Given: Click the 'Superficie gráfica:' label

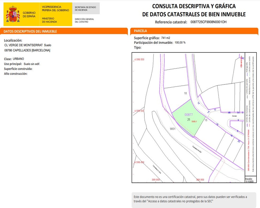Looking at the screenshot, I should 147,38.
